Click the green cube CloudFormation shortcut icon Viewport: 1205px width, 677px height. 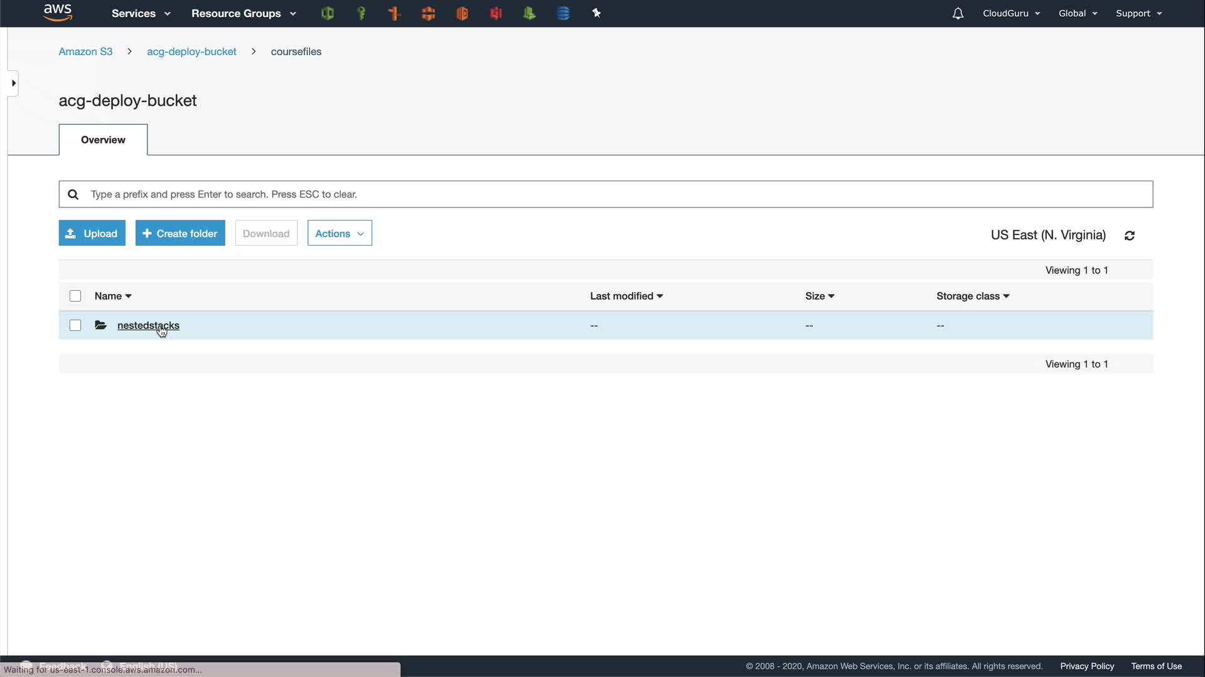tap(327, 13)
